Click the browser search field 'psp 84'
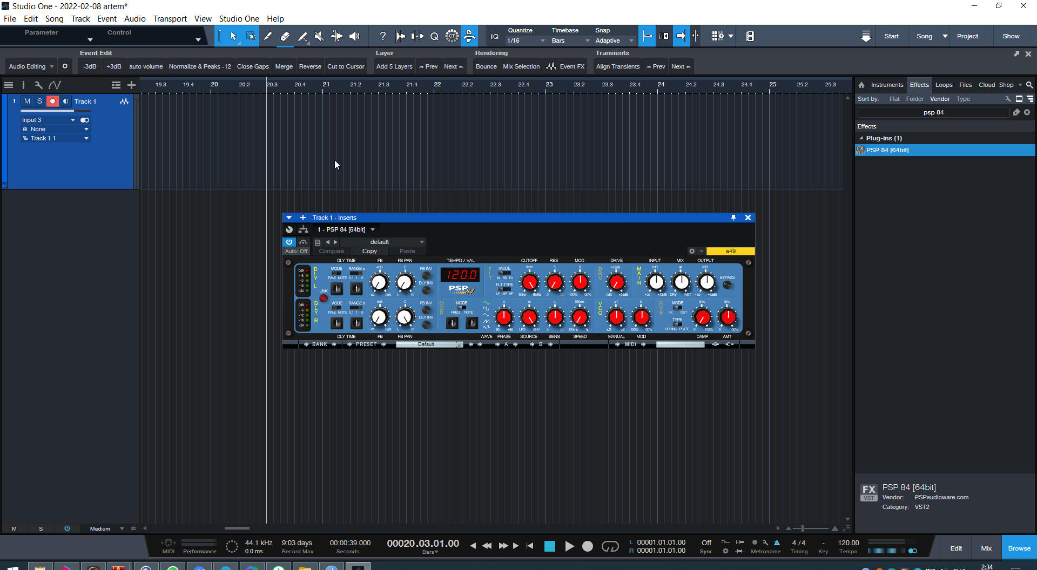Screen dimensions: 1037x570 click(x=933, y=112)
